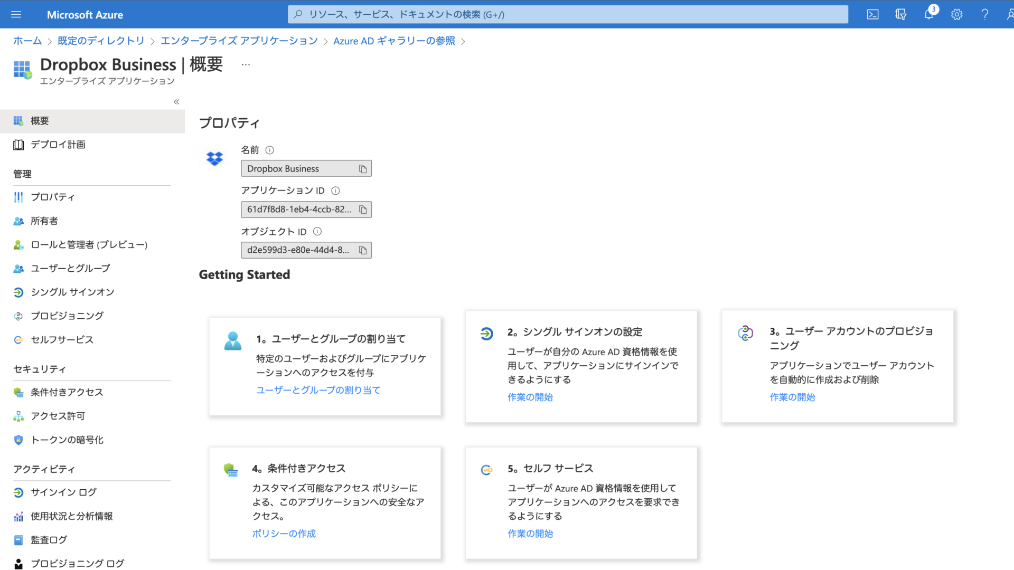The width and height of the screenshot is (1014, 570).
Task: Click the Getting Started heading
Action: point(245,275)
